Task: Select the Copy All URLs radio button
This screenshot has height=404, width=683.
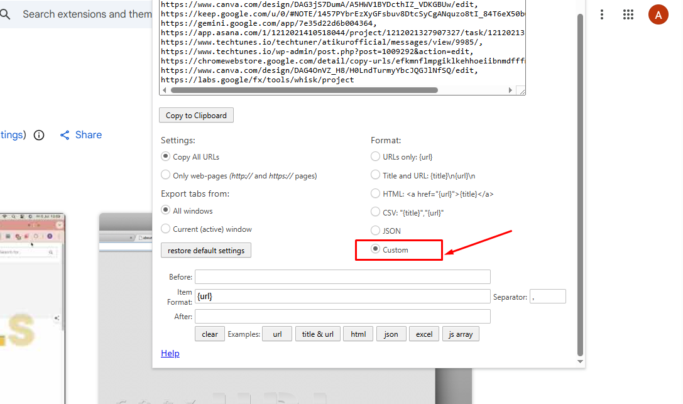Action: pos(165,156)
